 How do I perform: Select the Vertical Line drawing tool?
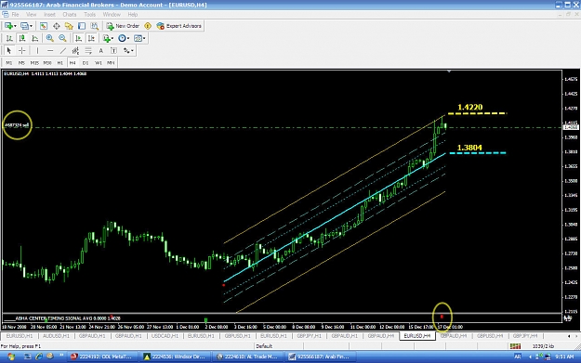37,51
